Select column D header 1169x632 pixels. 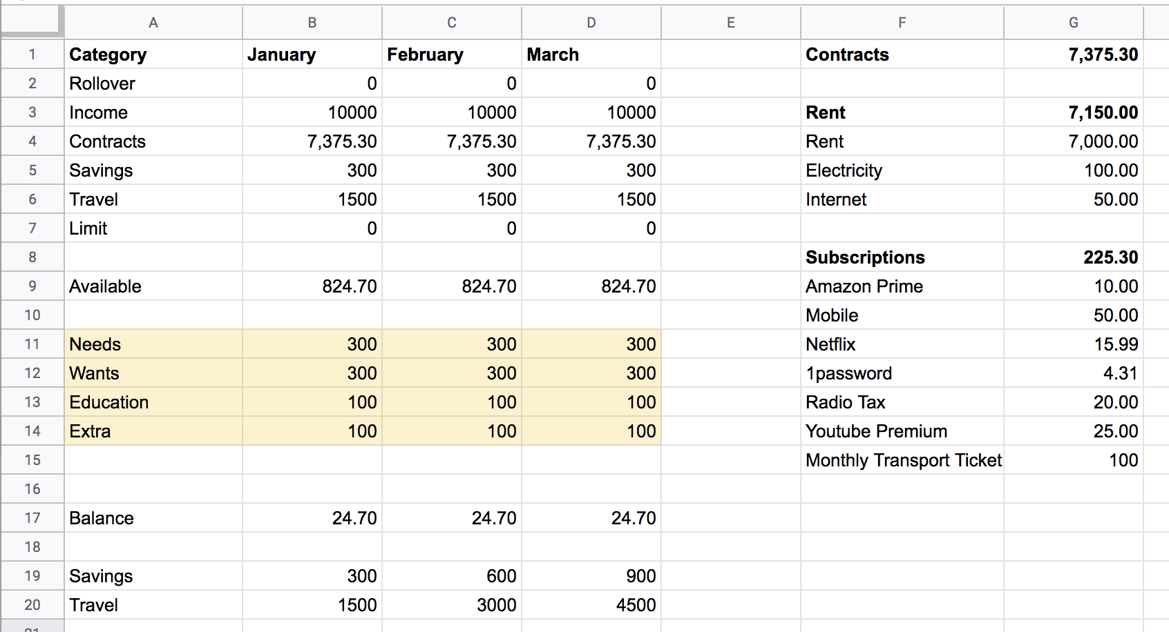pyautogui.click(x=591, y=23)
